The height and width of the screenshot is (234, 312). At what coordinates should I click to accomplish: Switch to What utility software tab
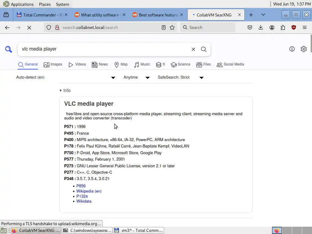97,15
